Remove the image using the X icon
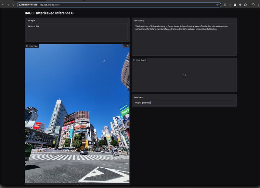 point(128,46)
